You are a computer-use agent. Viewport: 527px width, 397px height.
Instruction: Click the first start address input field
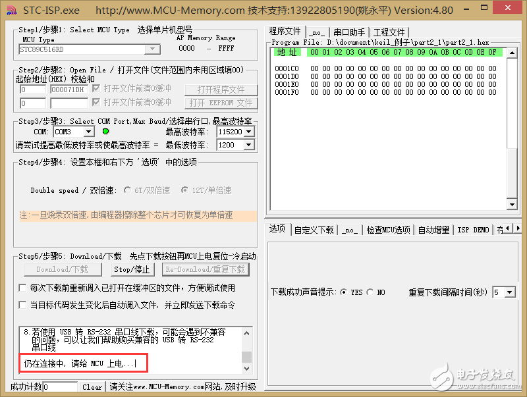click(x=32, y=90)
